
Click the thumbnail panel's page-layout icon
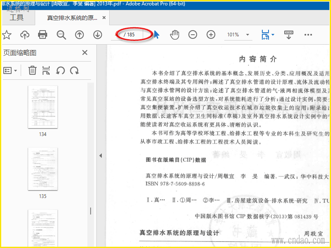(46, 70)
